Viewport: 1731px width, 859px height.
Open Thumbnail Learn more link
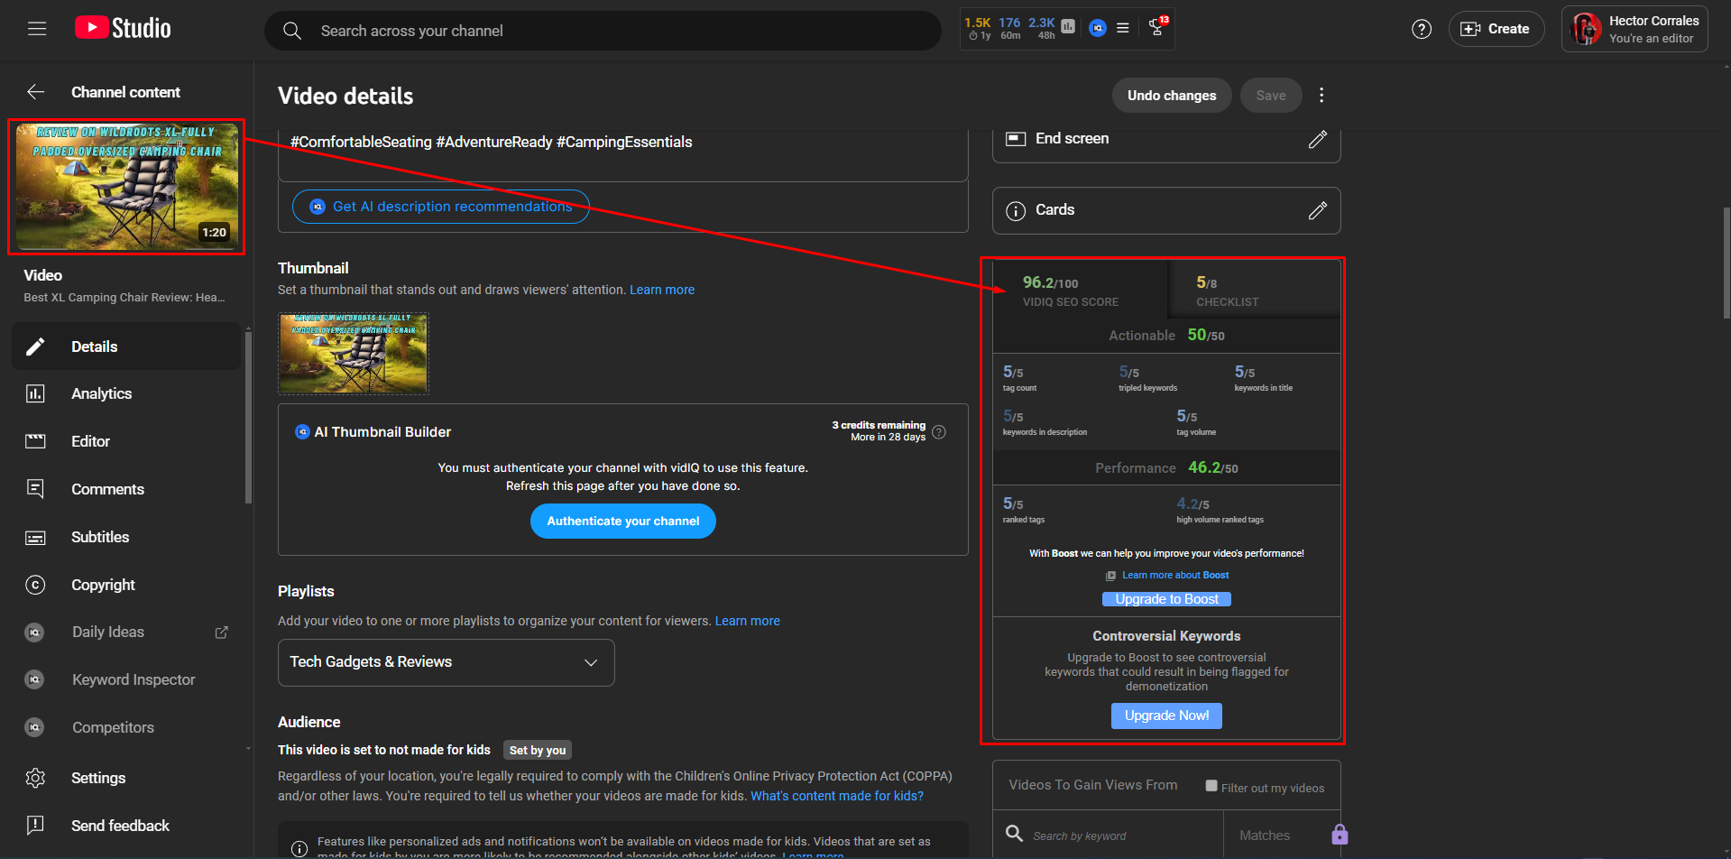pyautogui.click(x=662, y=290)
